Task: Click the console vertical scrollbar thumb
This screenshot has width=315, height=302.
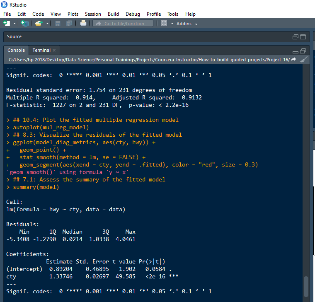Action: point(306,287)
